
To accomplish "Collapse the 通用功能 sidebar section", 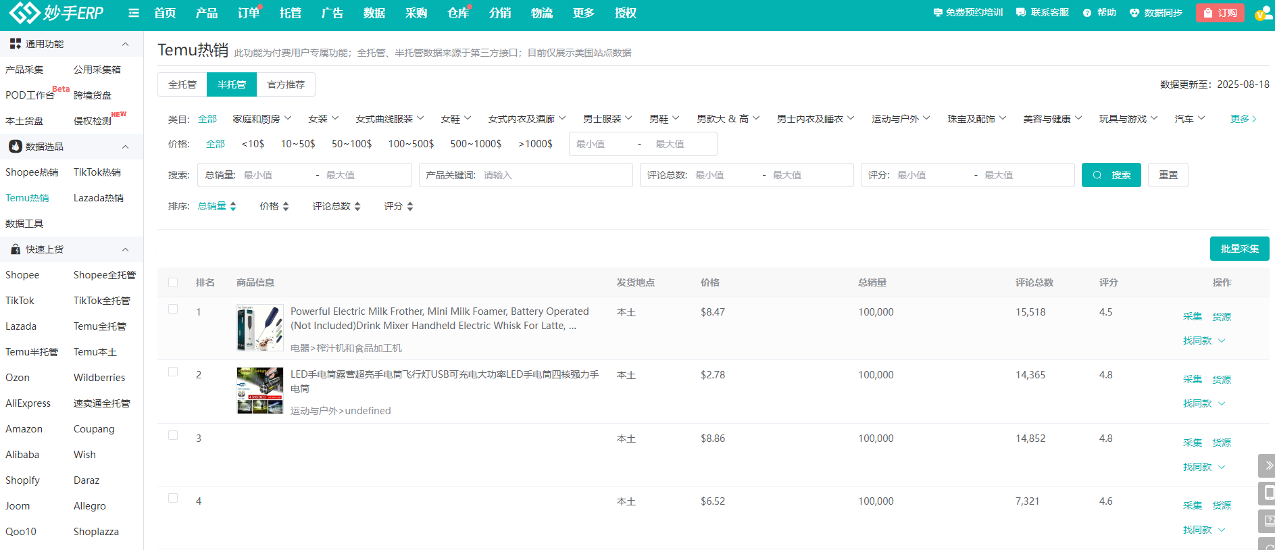I will click(125, 44).
